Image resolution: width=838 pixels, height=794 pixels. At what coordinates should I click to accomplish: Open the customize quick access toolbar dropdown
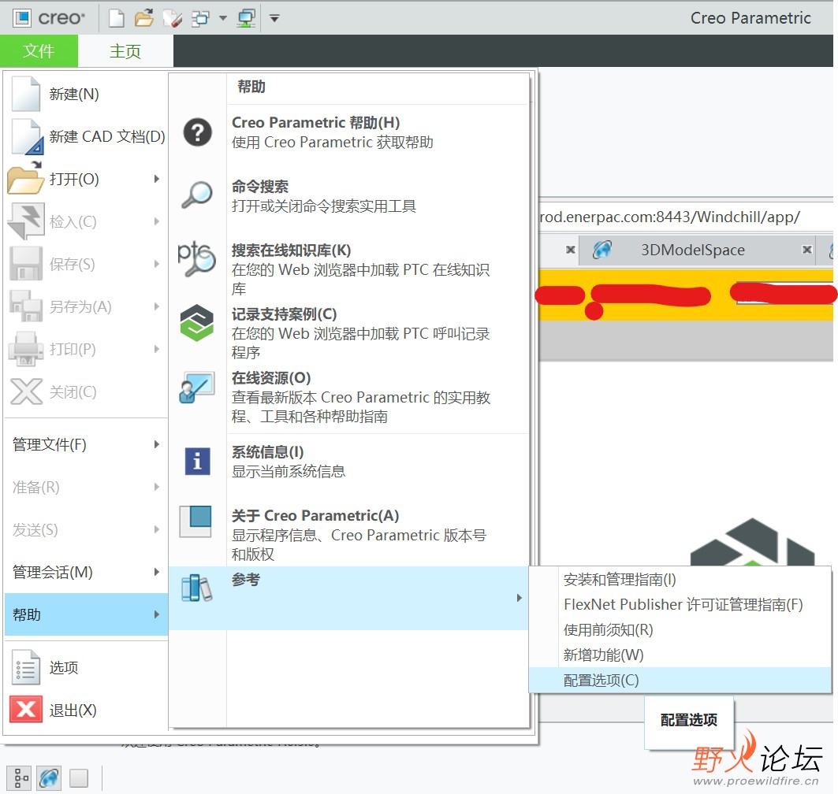(x=274, y=19)
